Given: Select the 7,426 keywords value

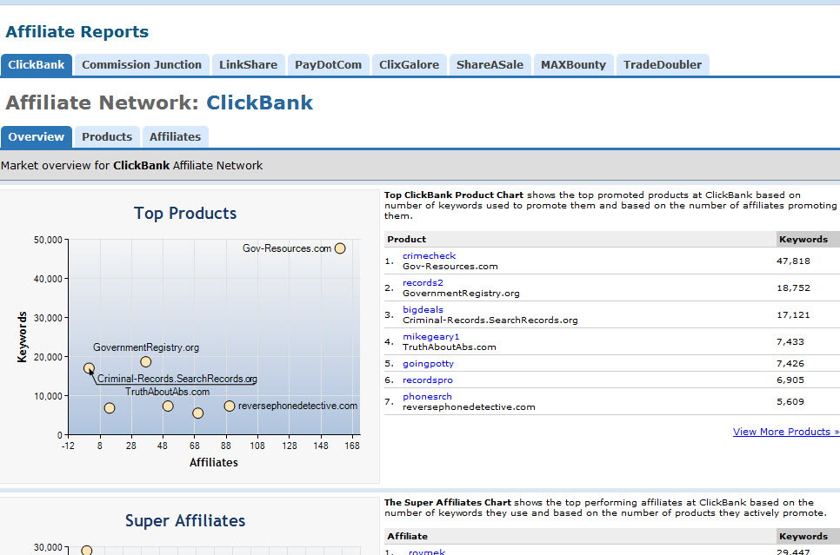Looking at the screenshot, I should coord(790,363).
